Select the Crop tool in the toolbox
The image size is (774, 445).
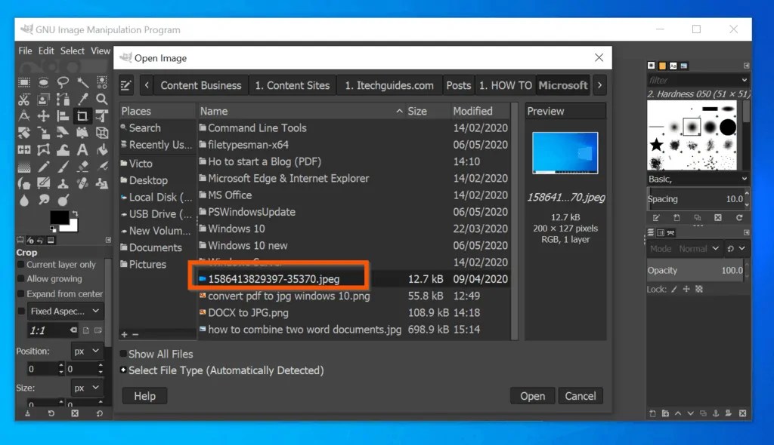[x=82, y=116]
